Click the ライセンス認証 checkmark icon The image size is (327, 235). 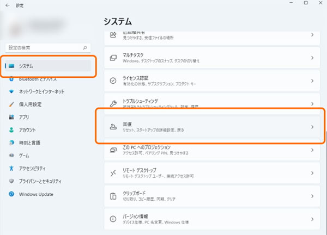coord(113,81)
